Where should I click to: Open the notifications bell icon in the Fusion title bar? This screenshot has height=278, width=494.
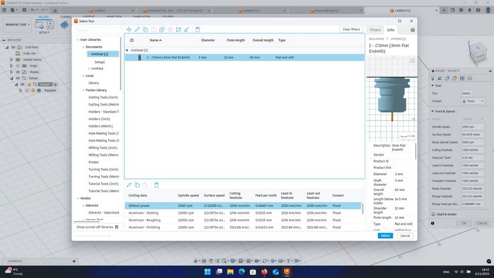[469, 10]
